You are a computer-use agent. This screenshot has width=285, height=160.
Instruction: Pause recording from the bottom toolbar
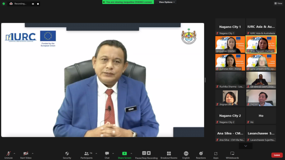[x=144, y=153]
